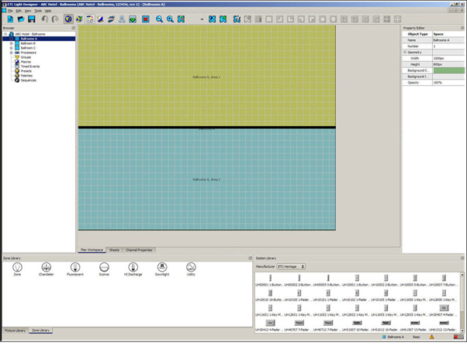Select the Chandelier zone icon

[x=46, y=267]
